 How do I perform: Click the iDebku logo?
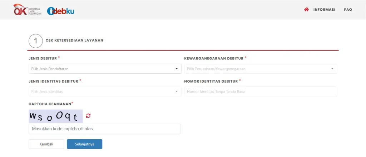[x=61, y=11]
